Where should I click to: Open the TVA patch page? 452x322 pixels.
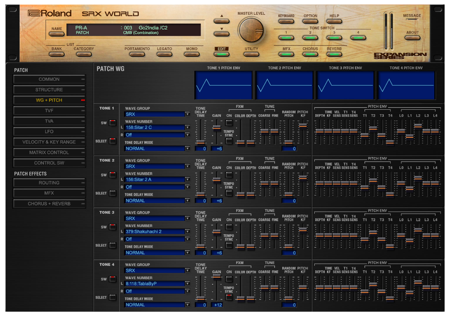pos(49,121)
